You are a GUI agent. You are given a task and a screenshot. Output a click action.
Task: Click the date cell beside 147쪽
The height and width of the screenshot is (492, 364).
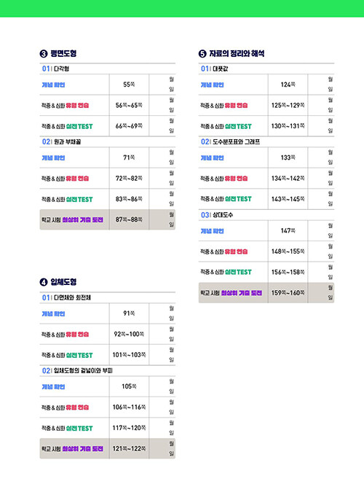coord(321,230)
